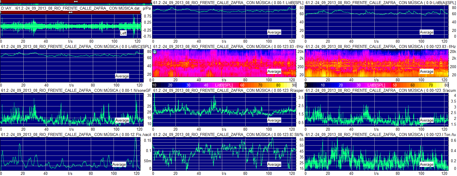Grab the double-arrow handle on the top overview bar

click(76, 1)
